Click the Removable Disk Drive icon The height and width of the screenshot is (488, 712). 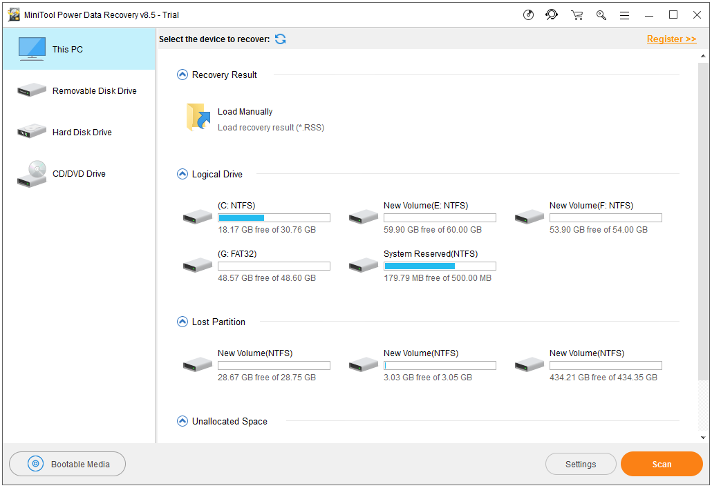point(32,90)
